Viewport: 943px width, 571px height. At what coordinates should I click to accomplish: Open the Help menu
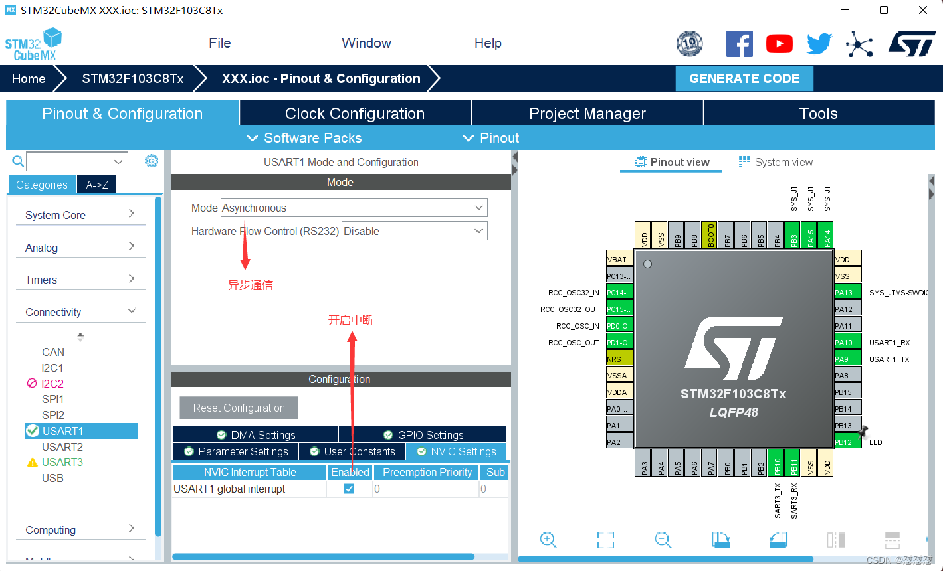pos(488,43)
